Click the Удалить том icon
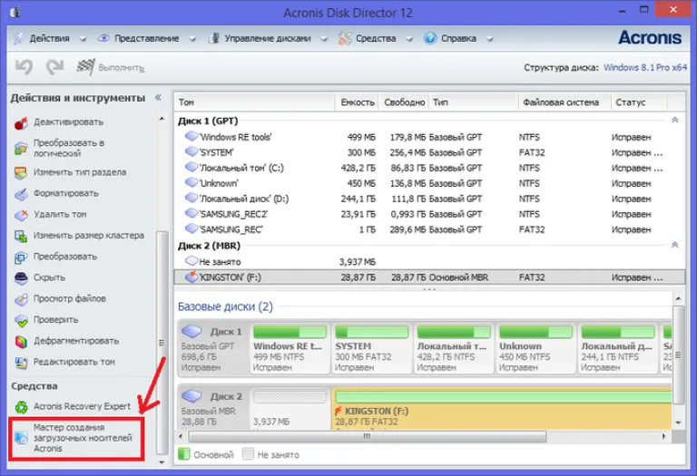697x476 pixels. point(21,215)
